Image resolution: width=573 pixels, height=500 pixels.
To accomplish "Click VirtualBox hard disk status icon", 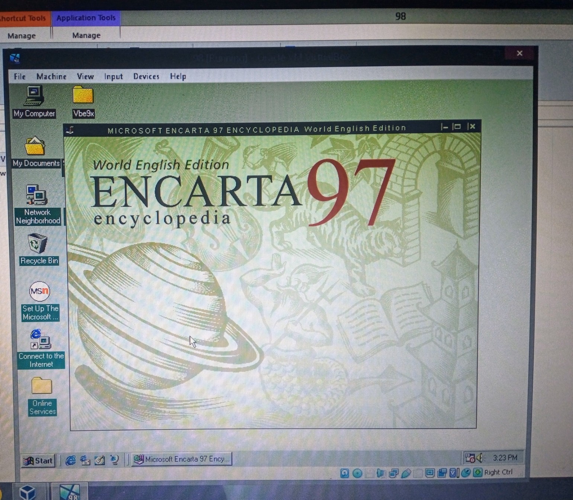I will pos(345,473).
